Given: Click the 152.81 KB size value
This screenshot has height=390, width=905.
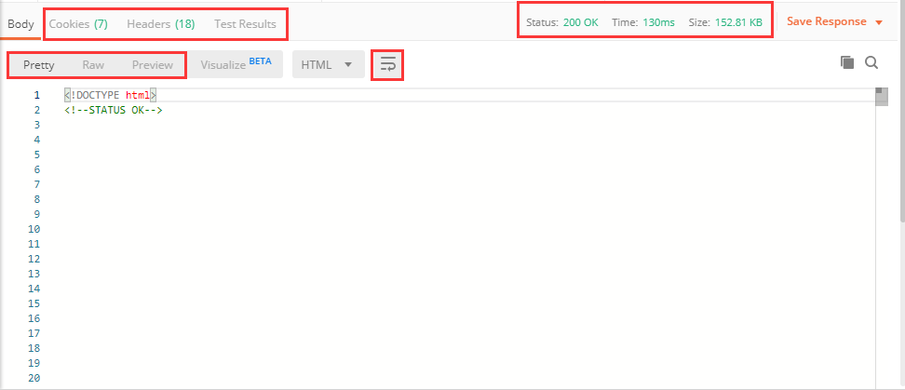Looking at the screenshot, I should [x=738, y=22].
